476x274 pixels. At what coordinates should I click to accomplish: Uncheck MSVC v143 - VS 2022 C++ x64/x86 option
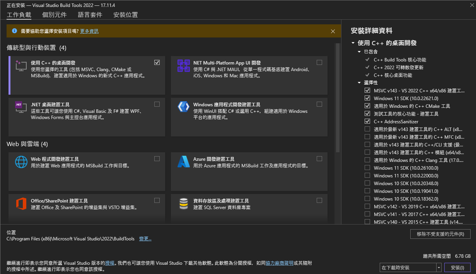[x=367, y=90]
